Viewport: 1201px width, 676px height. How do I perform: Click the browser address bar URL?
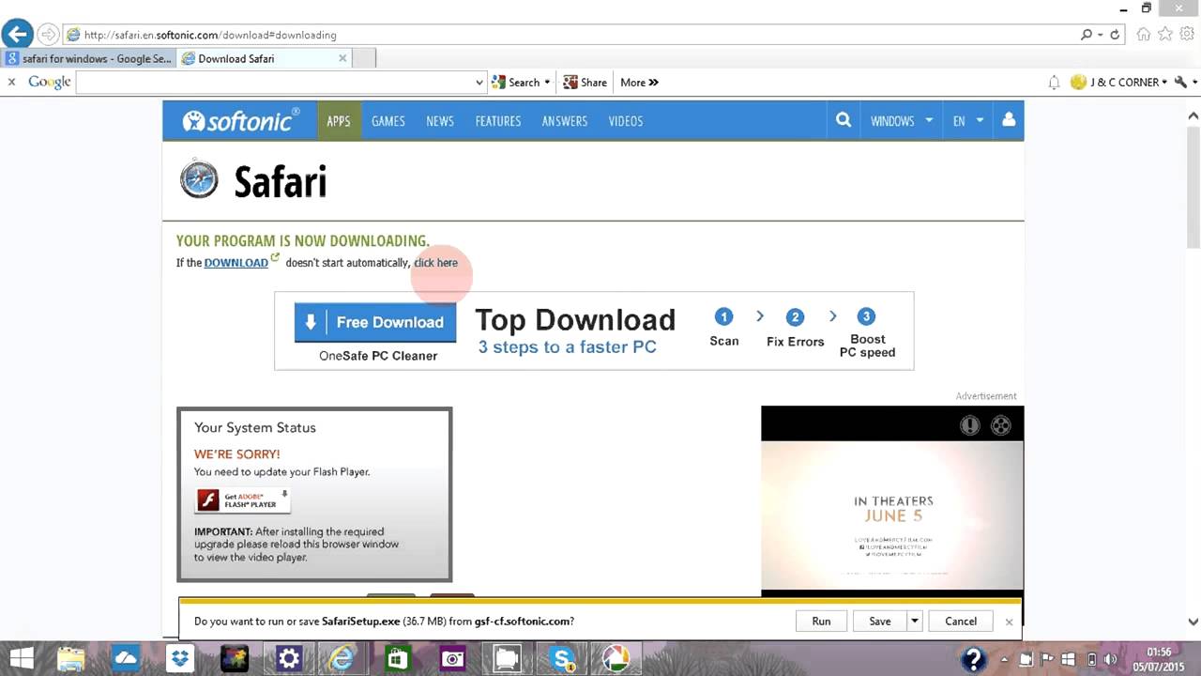click(210, 35)
